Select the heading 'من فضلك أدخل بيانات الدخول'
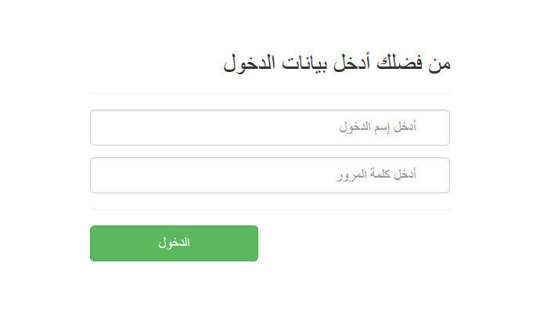The height and width of the screenshot is (324, 540). click(x=337, y=63)
